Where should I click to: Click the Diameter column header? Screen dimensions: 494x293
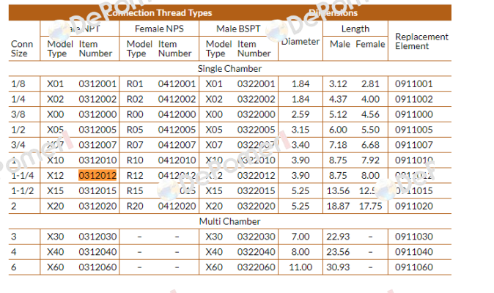(301, 42)
